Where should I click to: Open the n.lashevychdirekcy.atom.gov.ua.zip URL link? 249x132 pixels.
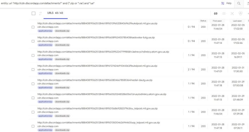tap(103, 52)
